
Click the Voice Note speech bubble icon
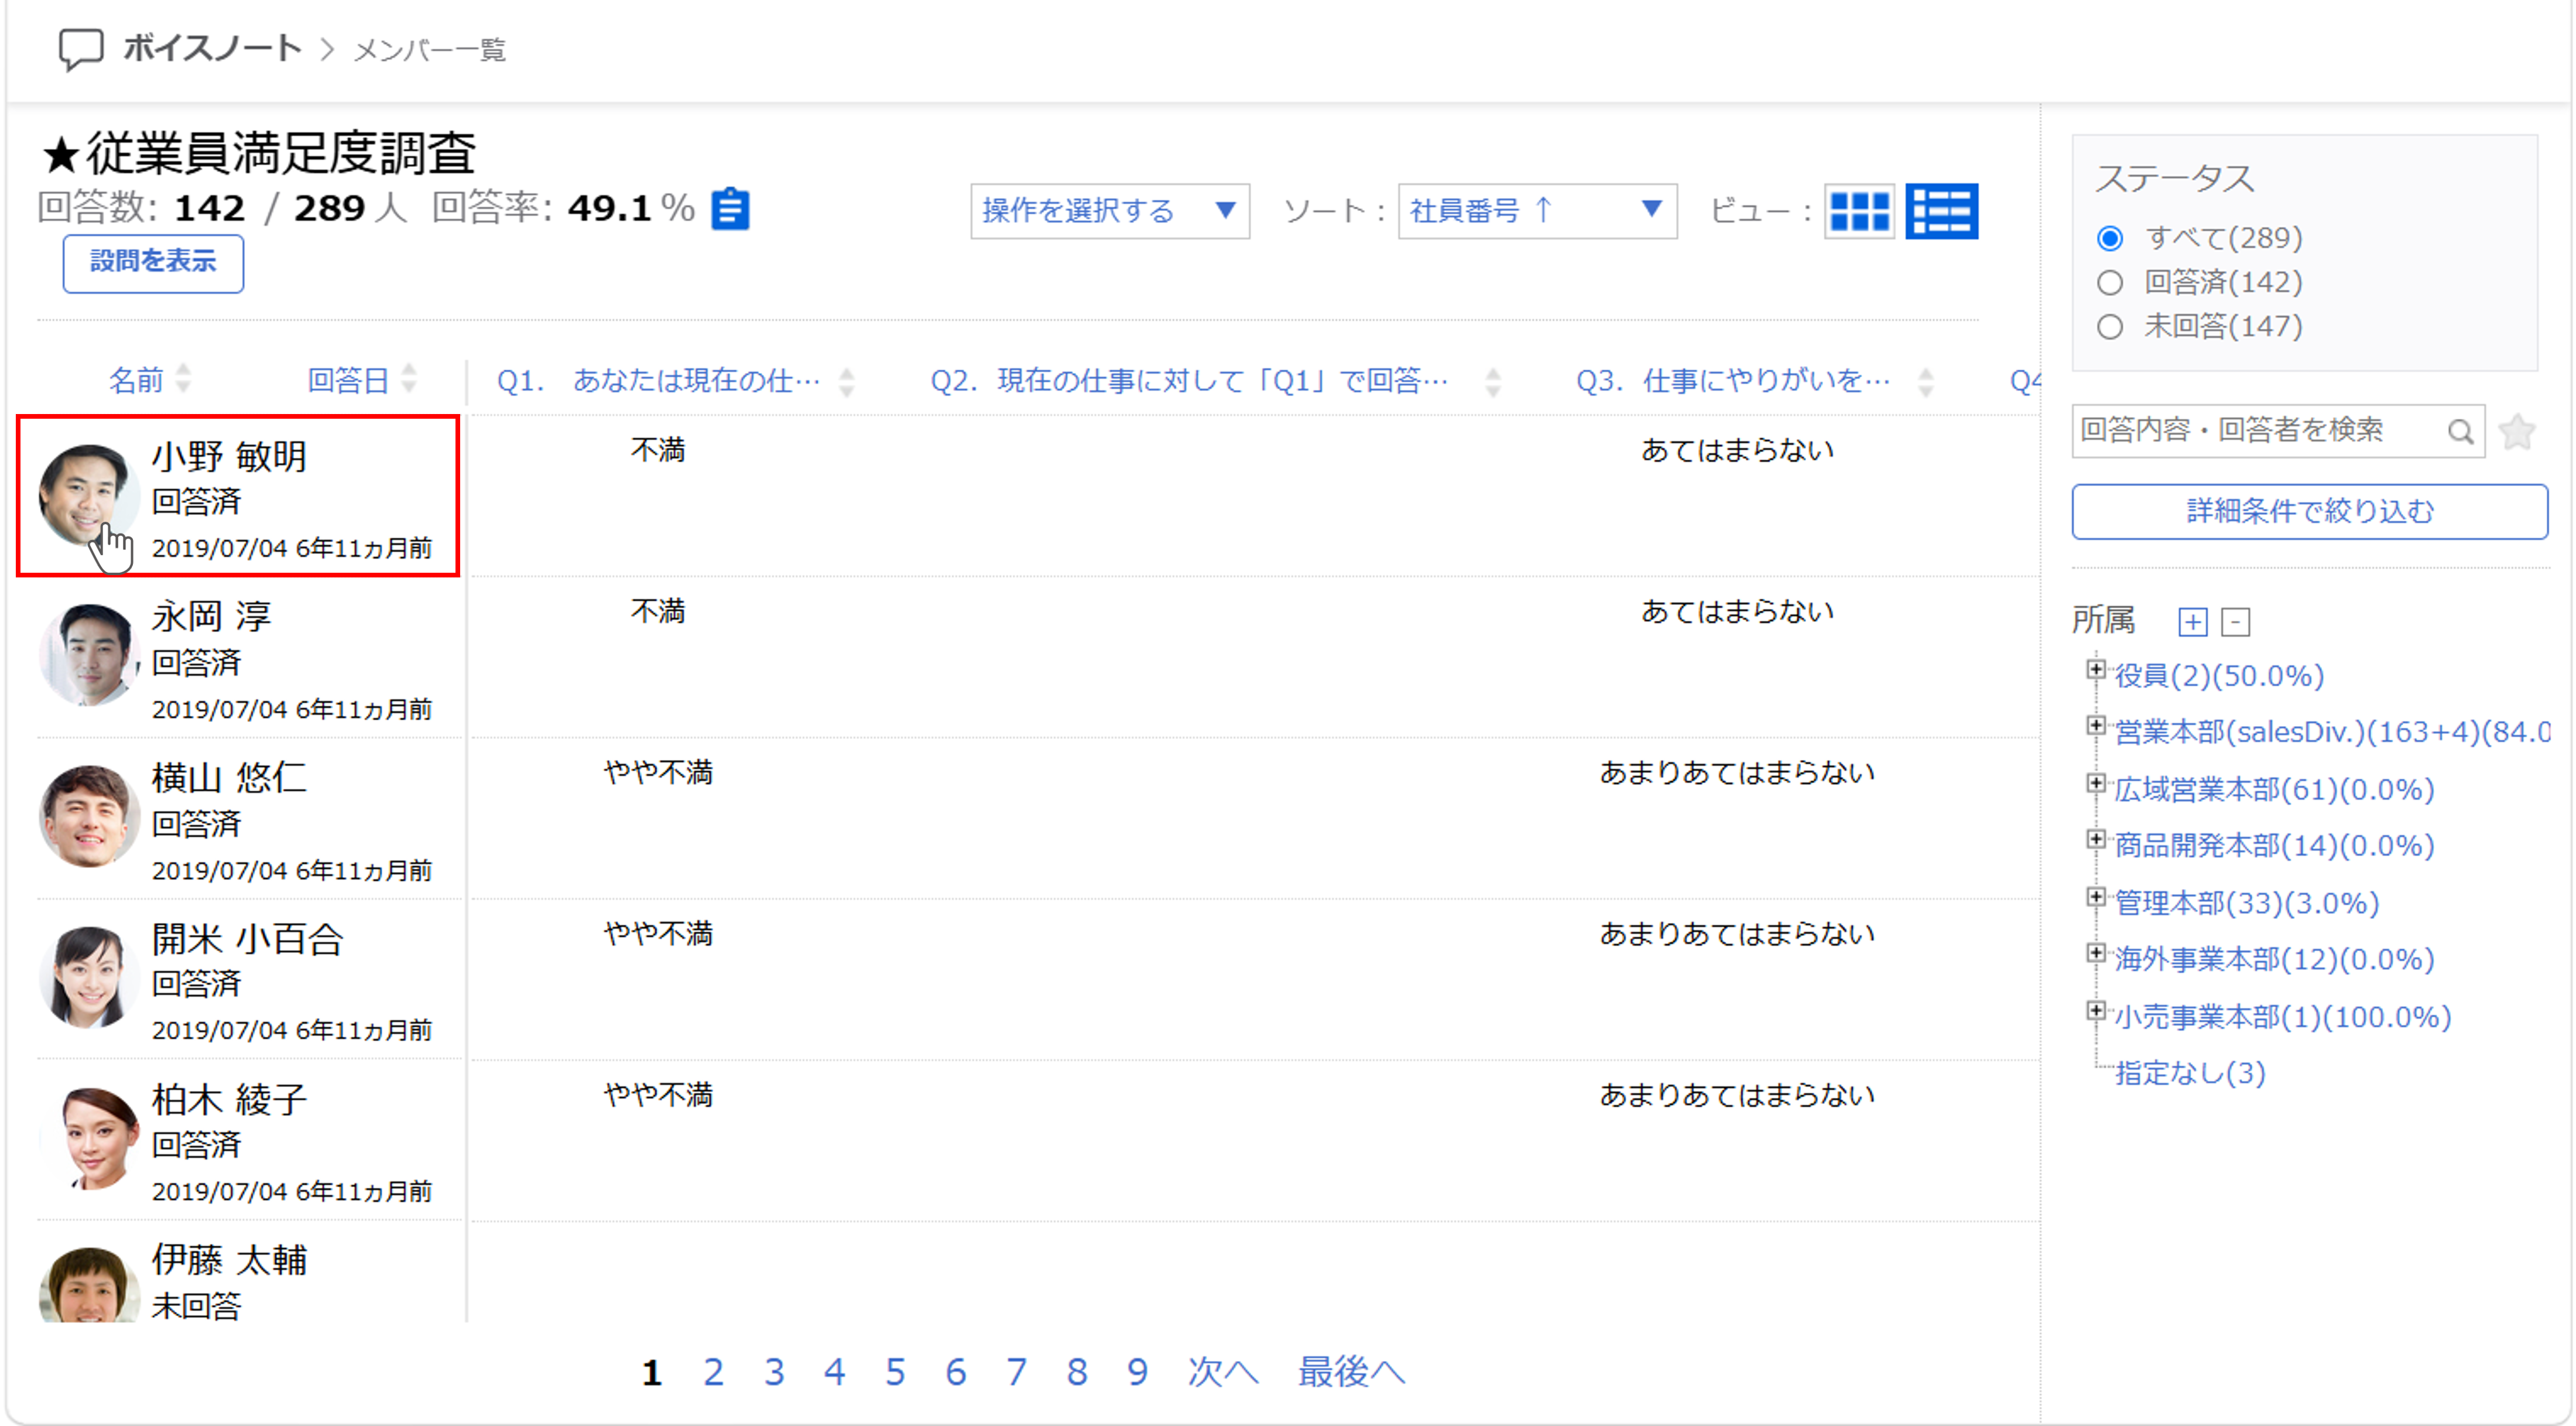coord(81,49)
